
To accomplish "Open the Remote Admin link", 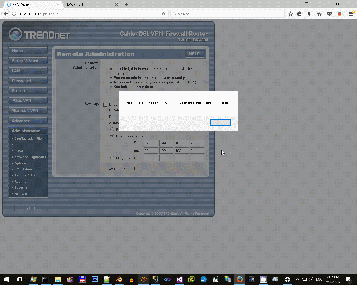I will (x=26, y=175).
